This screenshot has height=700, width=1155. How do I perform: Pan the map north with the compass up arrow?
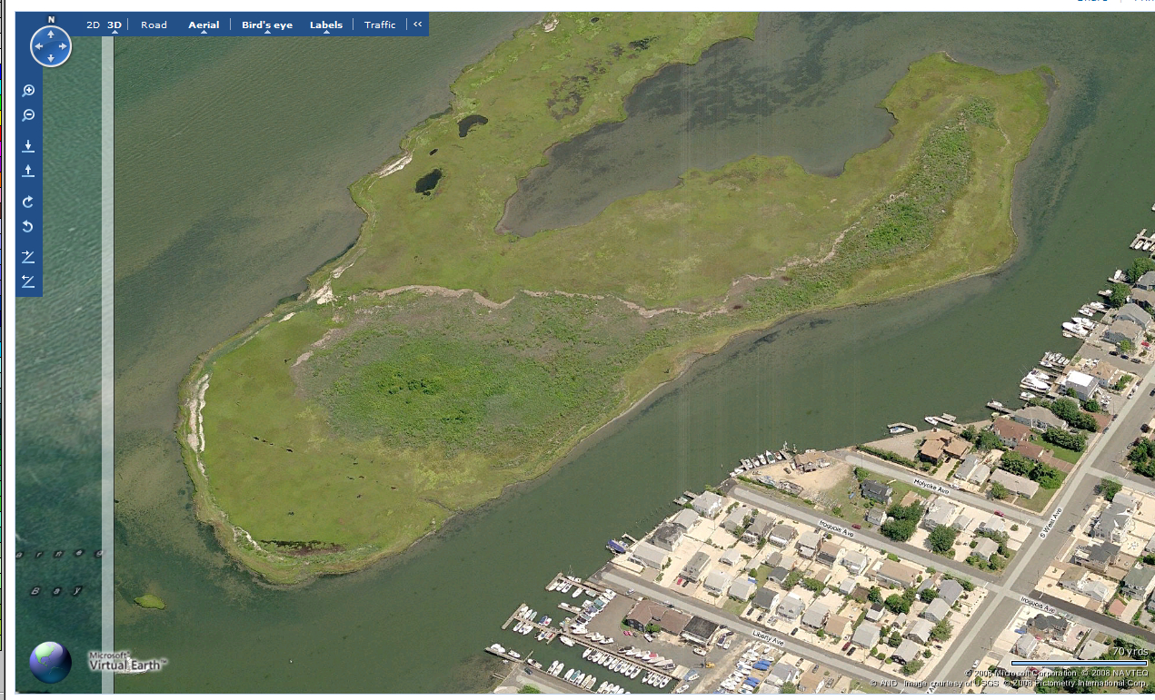51,34
